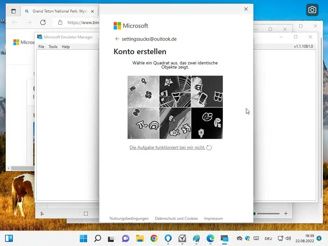The image size is (328, 246).
Task: Open Nutzungsbedingungen link
Action: (129, 218)
